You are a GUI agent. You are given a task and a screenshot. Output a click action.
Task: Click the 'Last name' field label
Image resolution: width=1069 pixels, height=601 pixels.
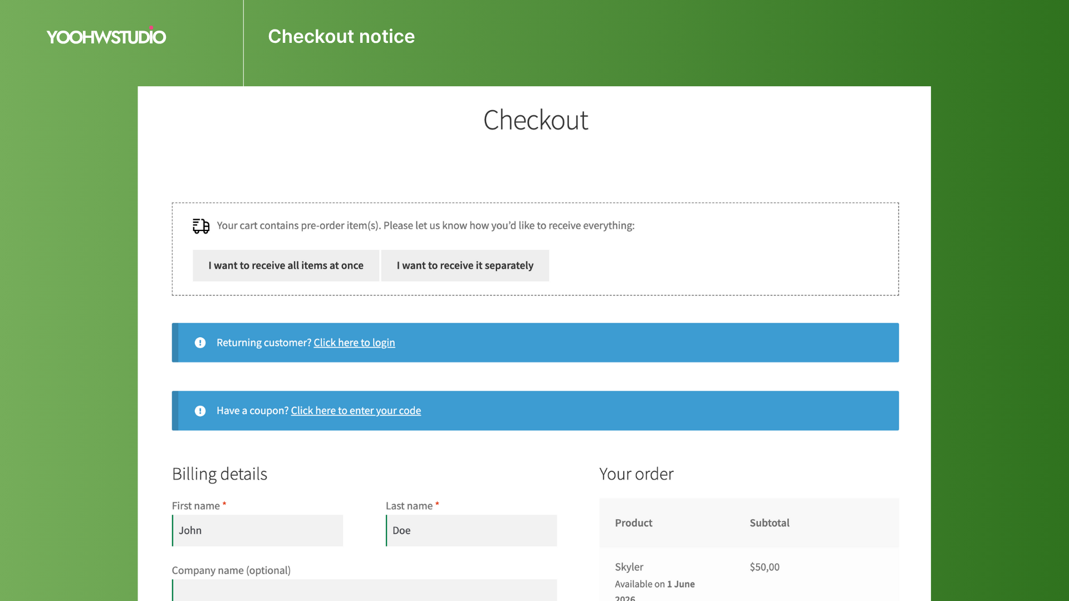tap(409, 506)
